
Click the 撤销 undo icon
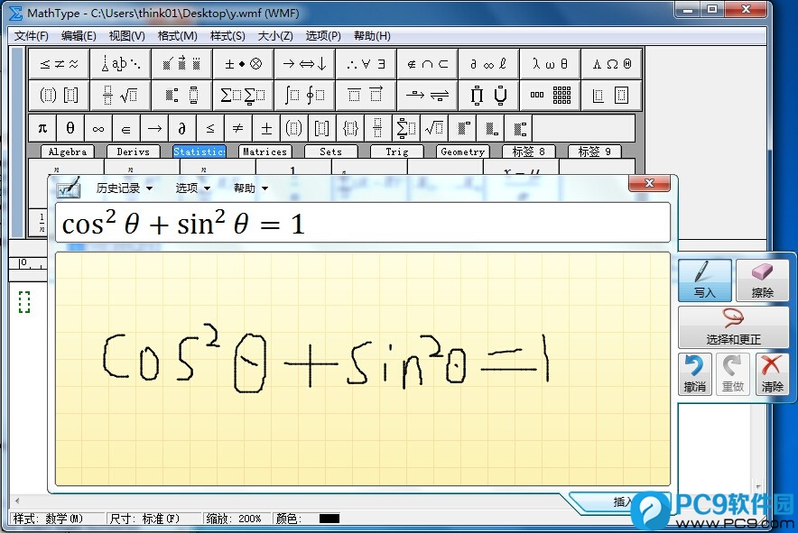click(694, 373)
